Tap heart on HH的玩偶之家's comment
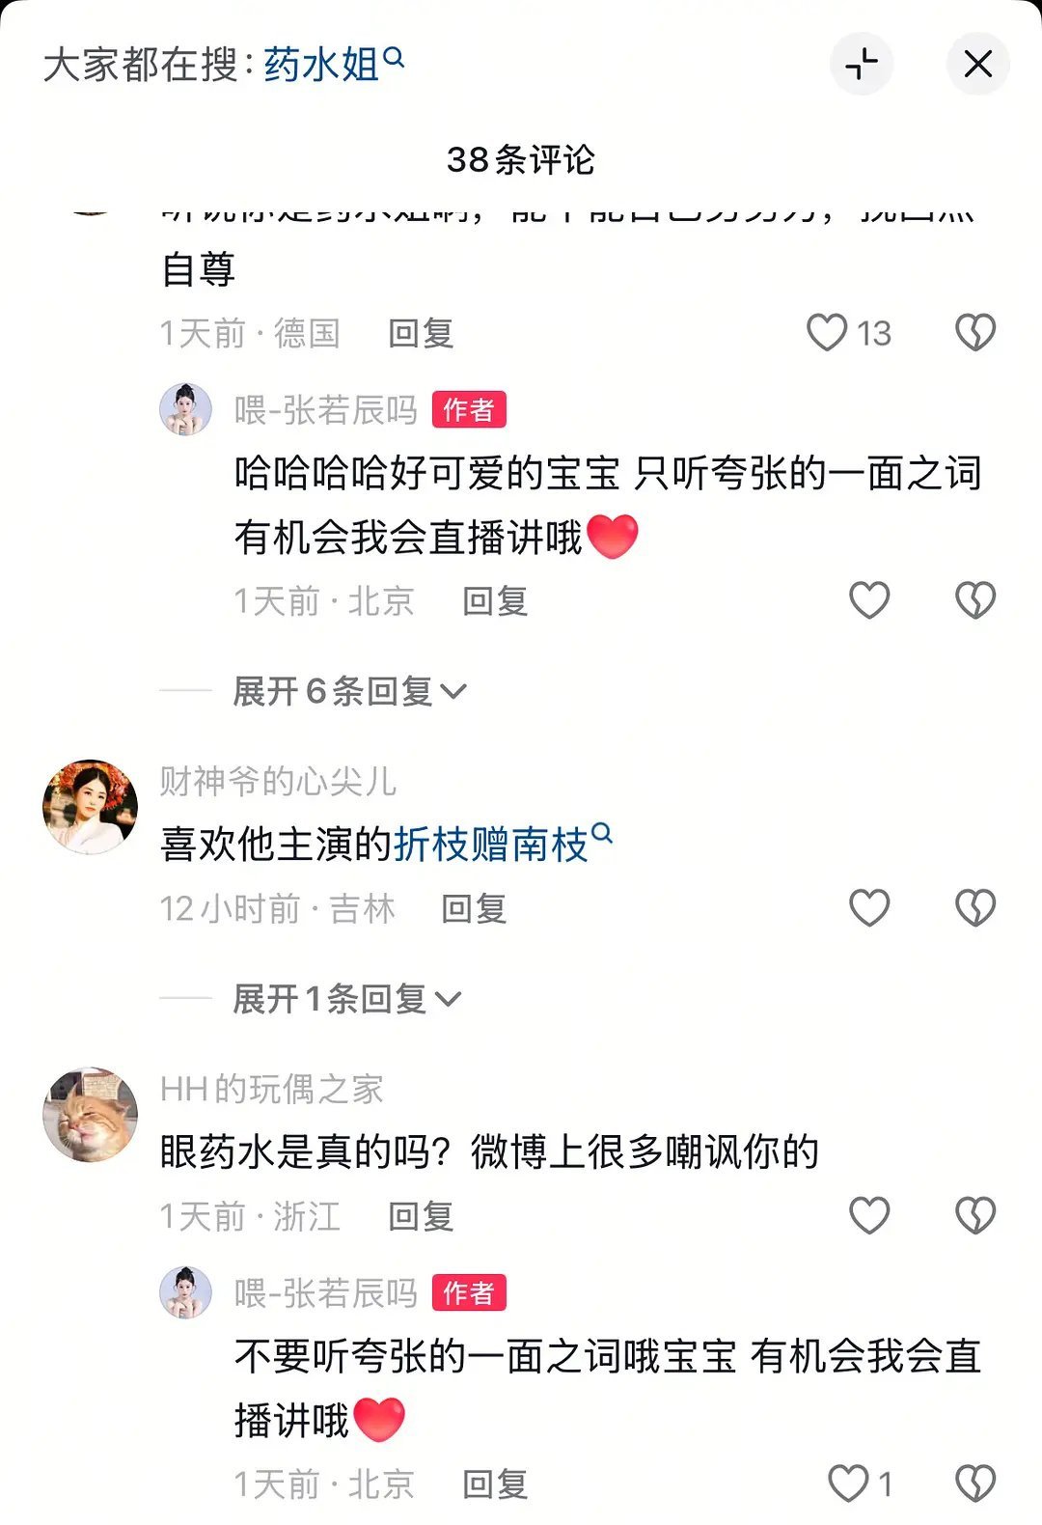 (x=868, y=1215)
